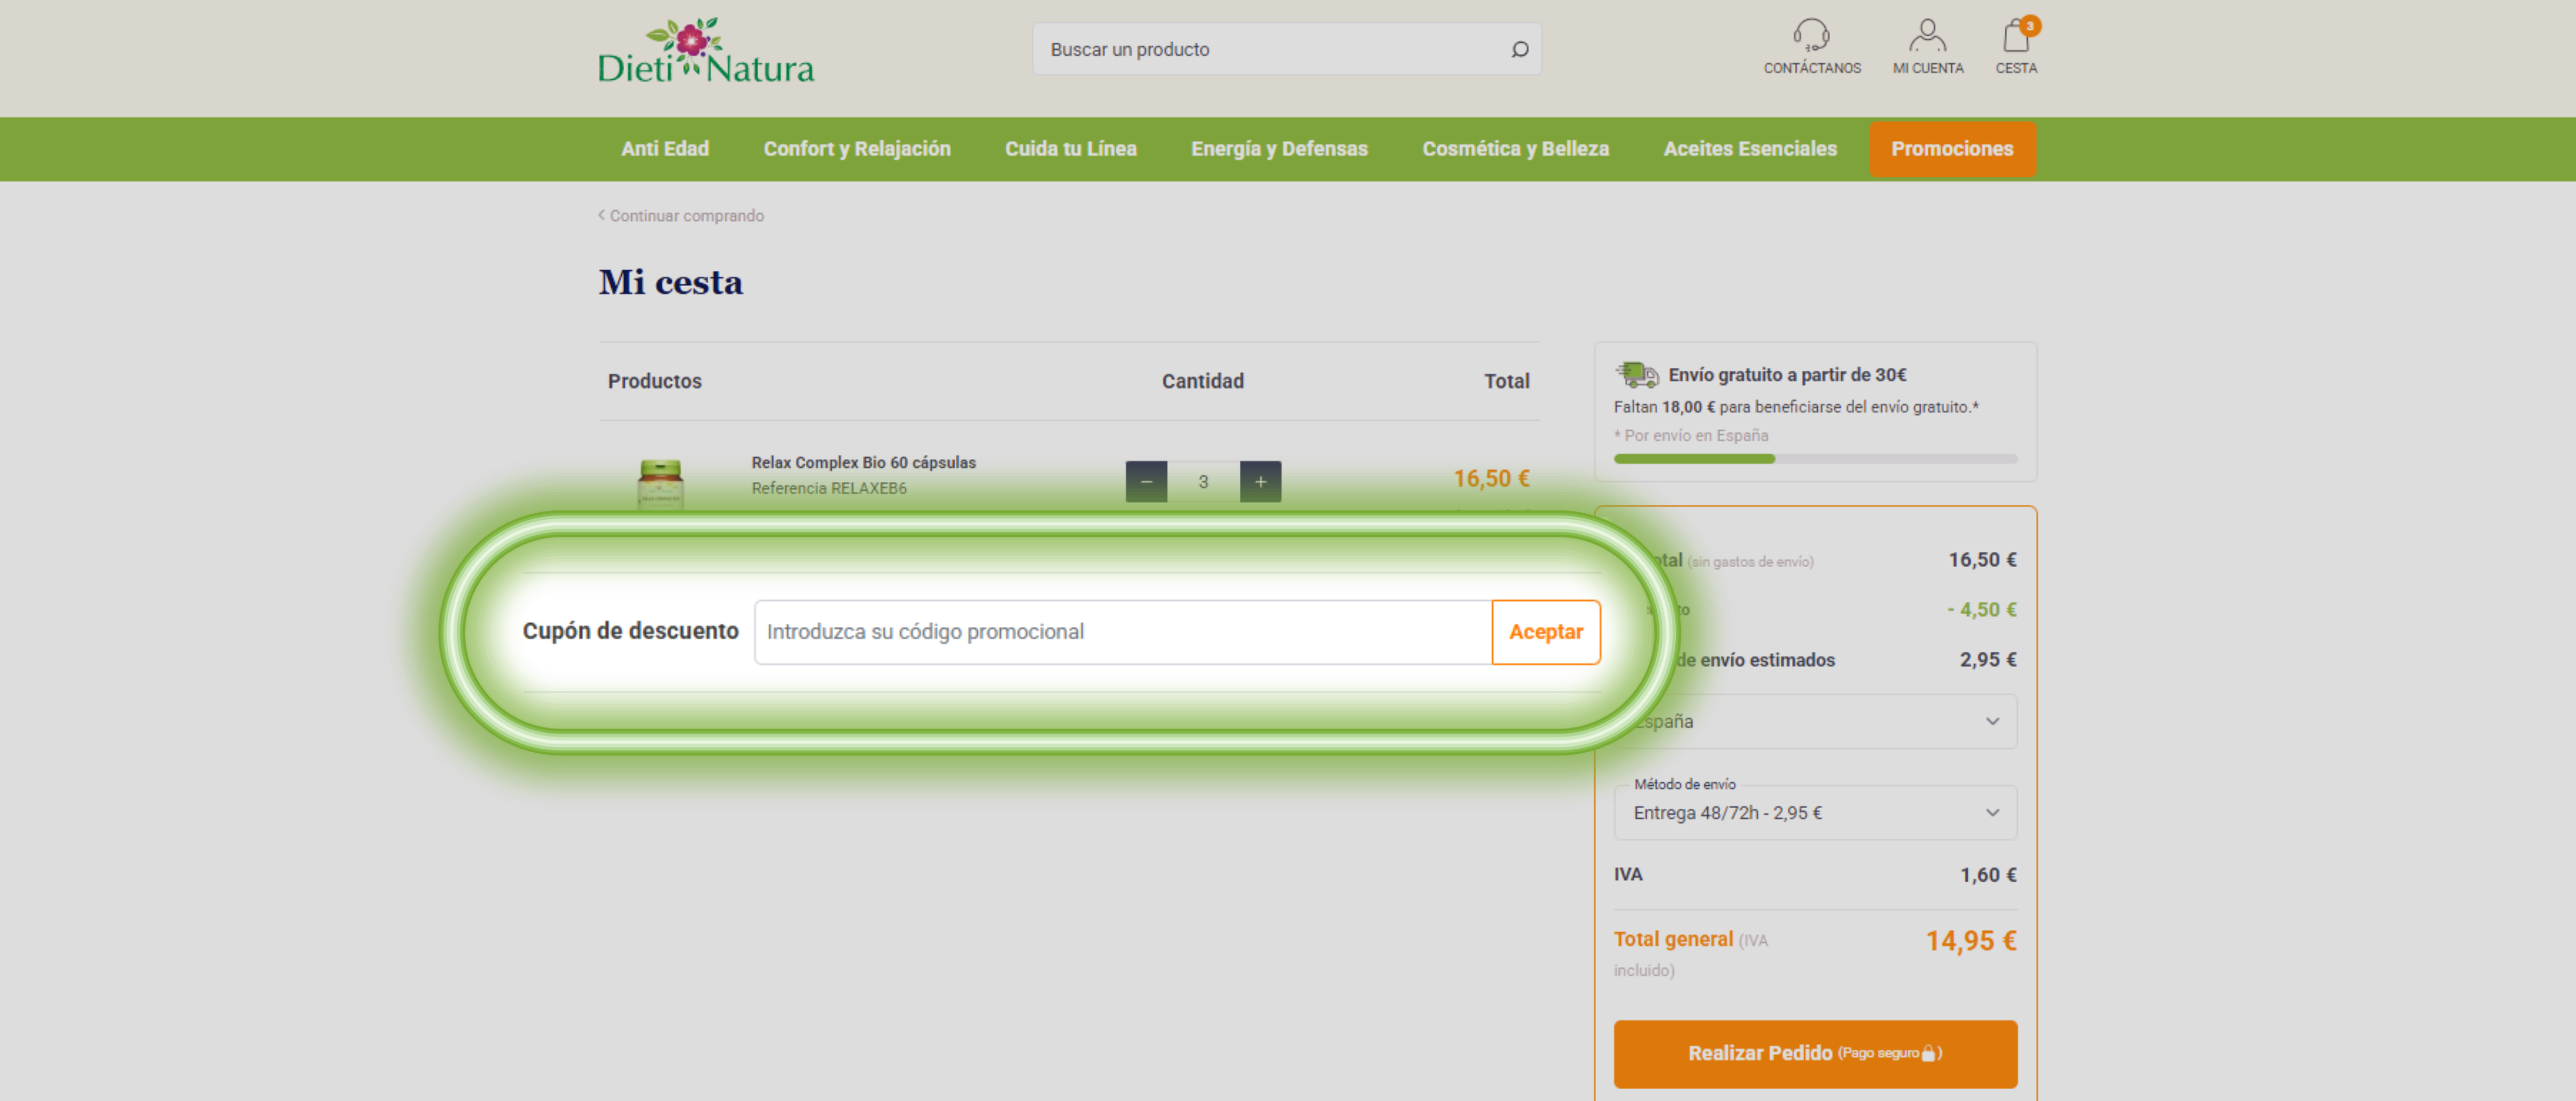Click the cart badge showing 3 items
Viewport: 2576px width, 1101px height.
click(x=2030, y=26)
